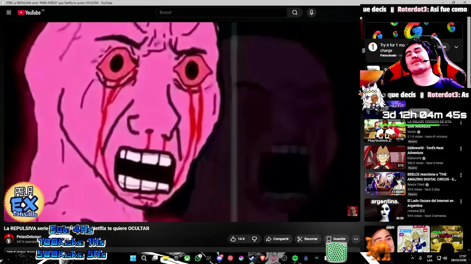471x264 pixels.
Task: Open Eddsworld Tord's Next Adventure thumbnail
Action: click(385, 157)
